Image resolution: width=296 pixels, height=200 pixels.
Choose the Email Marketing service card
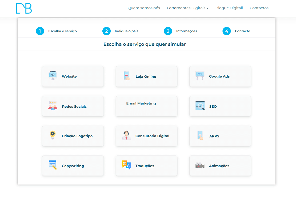[146, 106]
